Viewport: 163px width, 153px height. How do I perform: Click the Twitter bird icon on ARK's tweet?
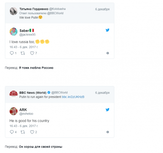[x=108, y=110]
